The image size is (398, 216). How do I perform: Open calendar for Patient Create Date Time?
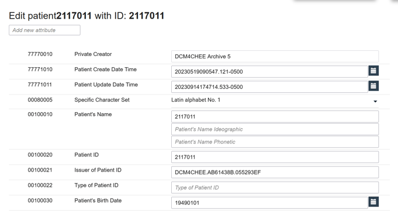(x=373, y=71)
